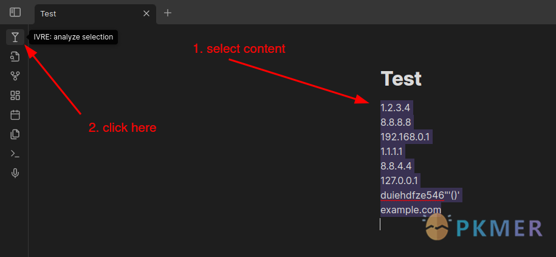Click the 127.0.0.1 text line
This screenshot has width=556, height=257.
coord(400,181)
